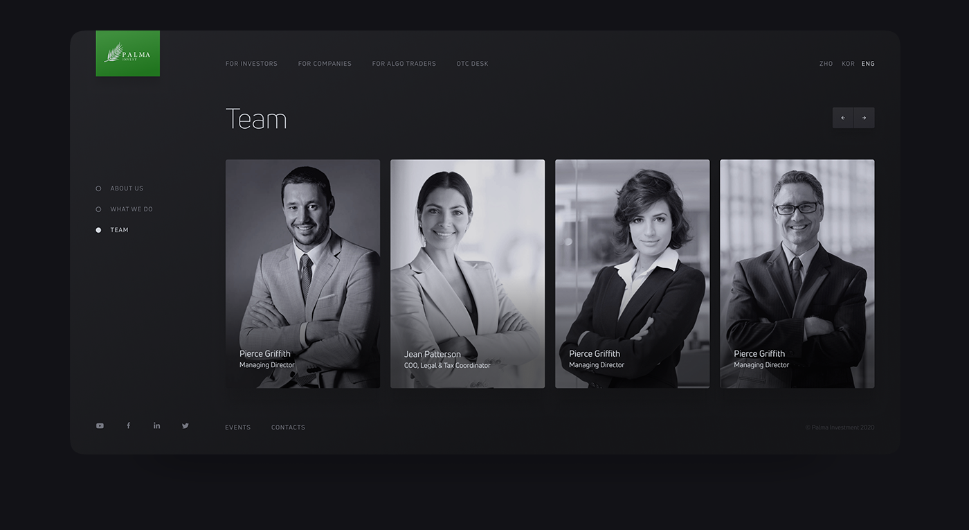Show next team members with right arrow
The image size is (969, 530).
(x=864, y=118)
